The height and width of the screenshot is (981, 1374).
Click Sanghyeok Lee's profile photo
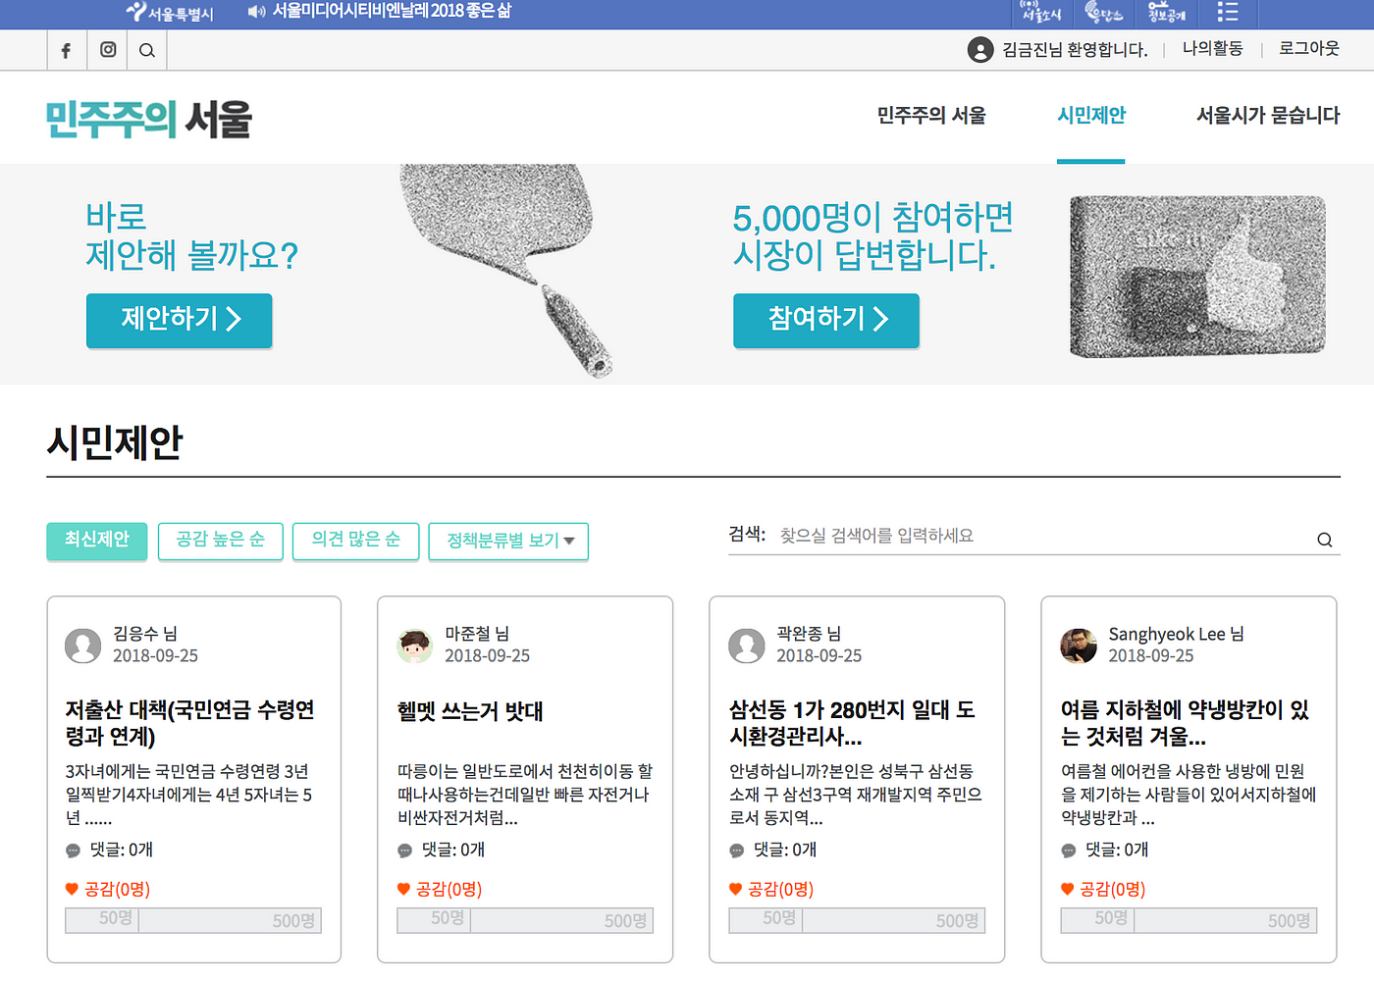[x=1079, y=645]
